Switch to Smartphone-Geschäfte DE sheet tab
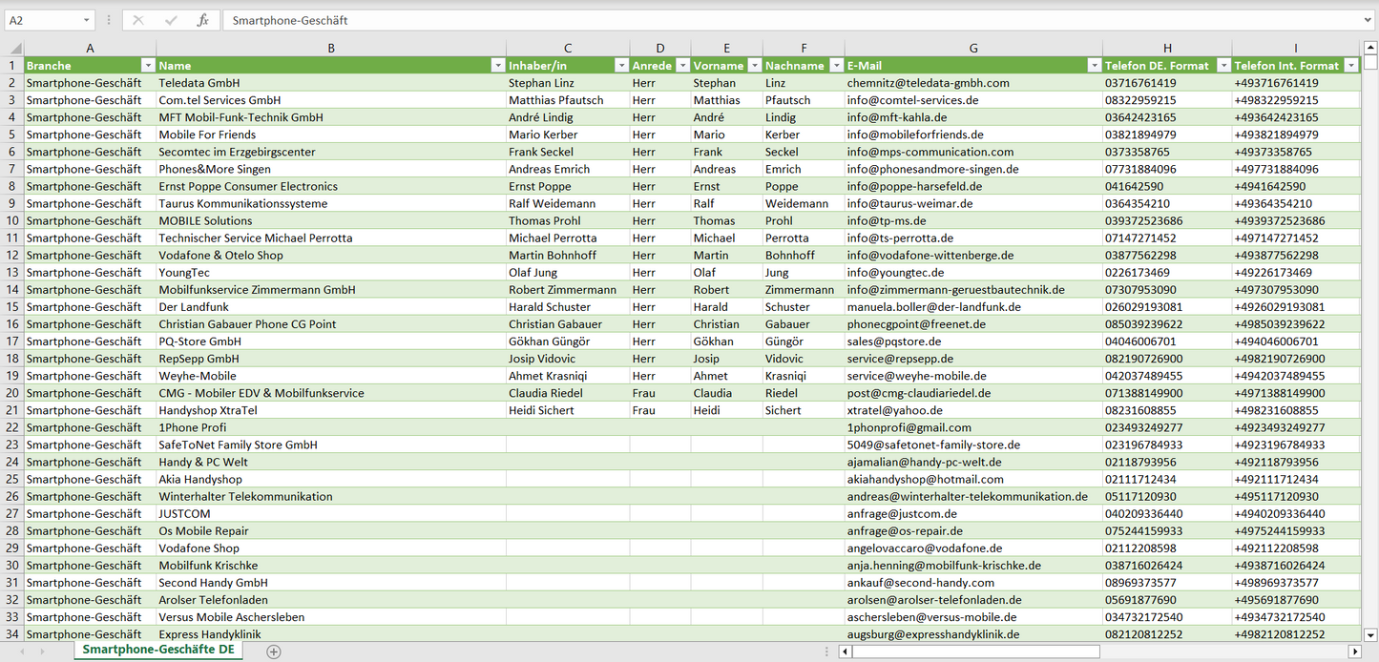Image resolution: width=1379 pixels, height=662 pixels. click(158, 651)
